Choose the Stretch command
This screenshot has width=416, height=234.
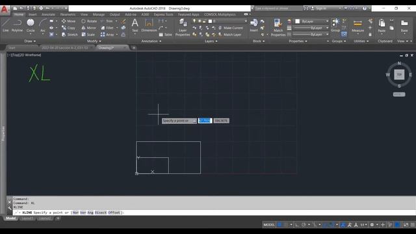click(70, 34)
